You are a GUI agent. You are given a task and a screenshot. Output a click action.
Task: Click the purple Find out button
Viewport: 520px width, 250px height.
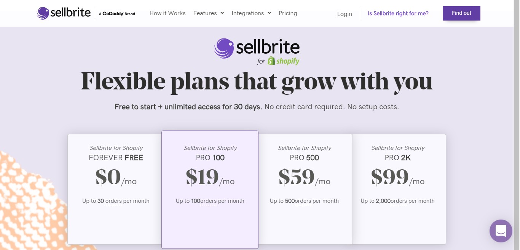461,13
